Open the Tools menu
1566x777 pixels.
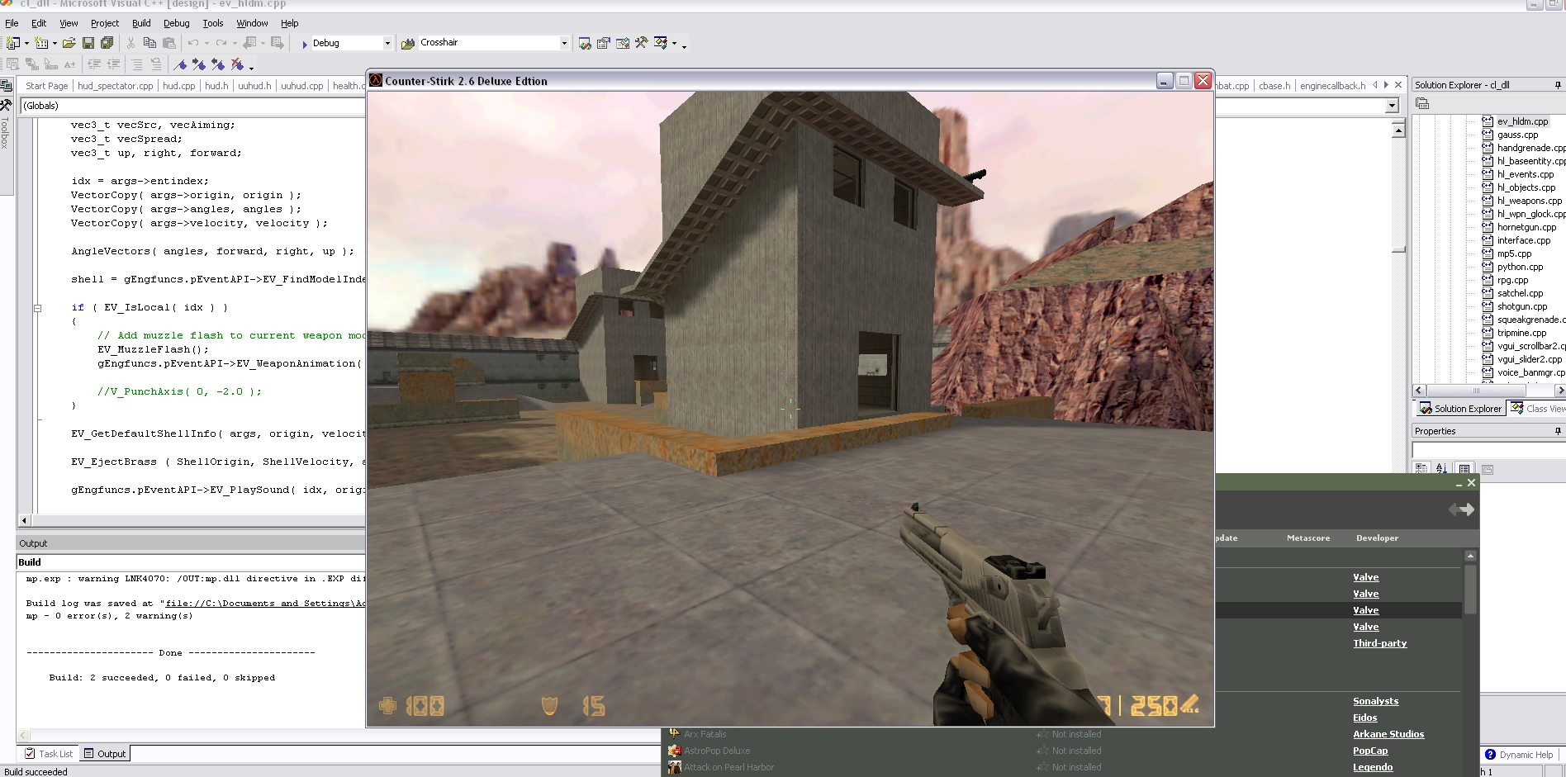(213, 23)
